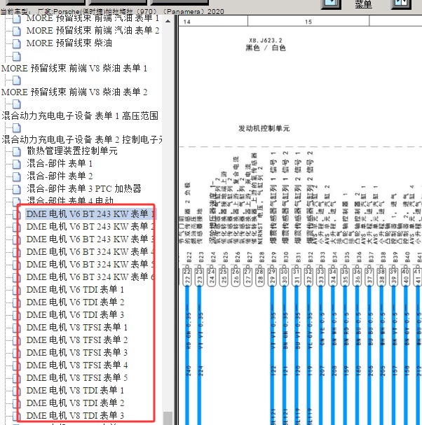Click wire number 122 on pin 29 wire
This screenshot has height=425, width=422.
[273, 371]
